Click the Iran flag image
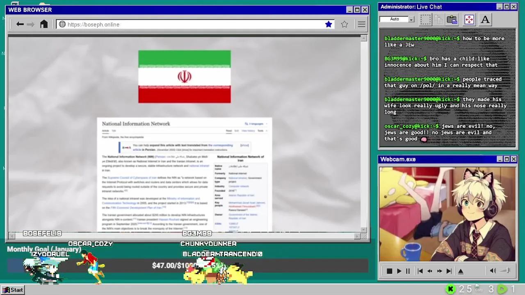 [185, 77]
